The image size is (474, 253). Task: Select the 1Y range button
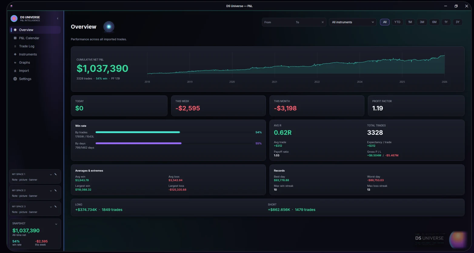point(446,22)
